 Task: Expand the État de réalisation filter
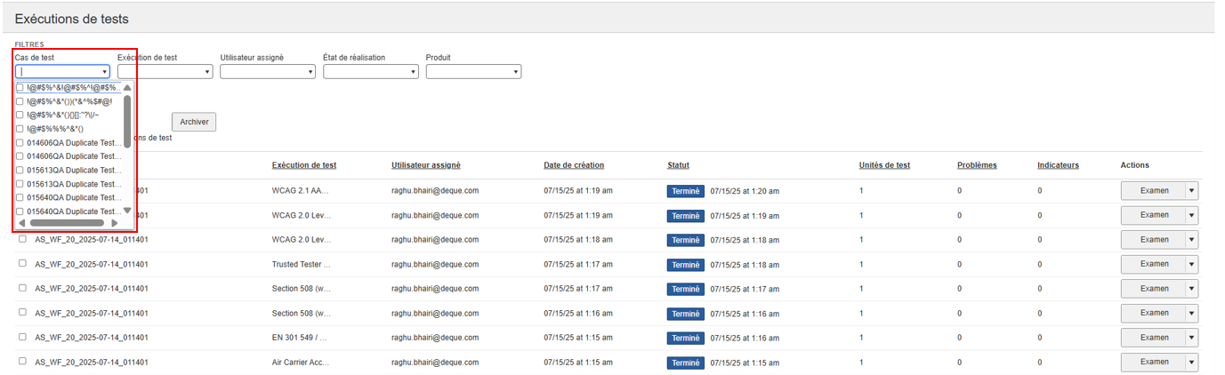pos(370,72)
